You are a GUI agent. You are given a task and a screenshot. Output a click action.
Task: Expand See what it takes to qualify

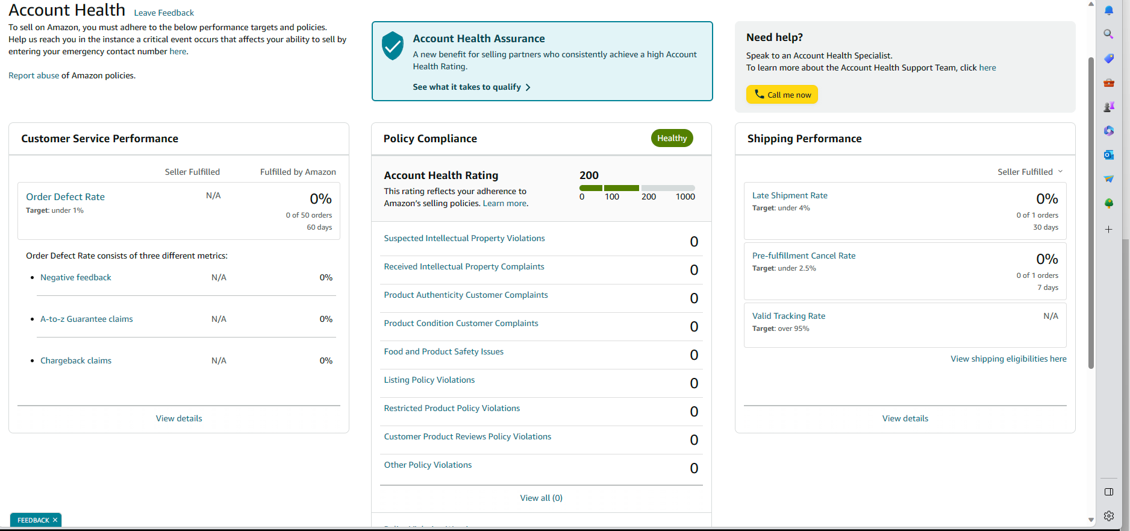(472, 87)
